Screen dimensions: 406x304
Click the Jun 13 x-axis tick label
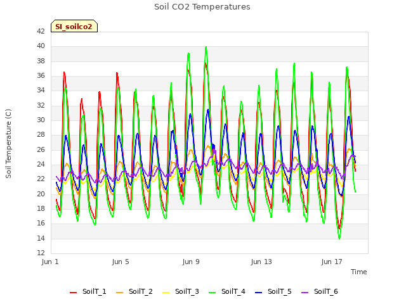tap(261, 262)
